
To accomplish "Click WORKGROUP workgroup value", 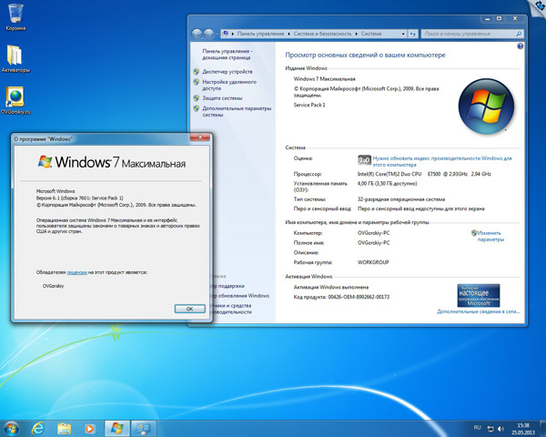I will coord(373,262).
